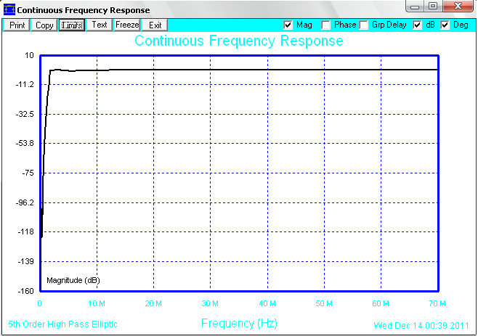Click the '-32.5' magnitude axis value
The width and height of the screenshot is (478, 336).
pyautogui.click(x=25, y=114)
